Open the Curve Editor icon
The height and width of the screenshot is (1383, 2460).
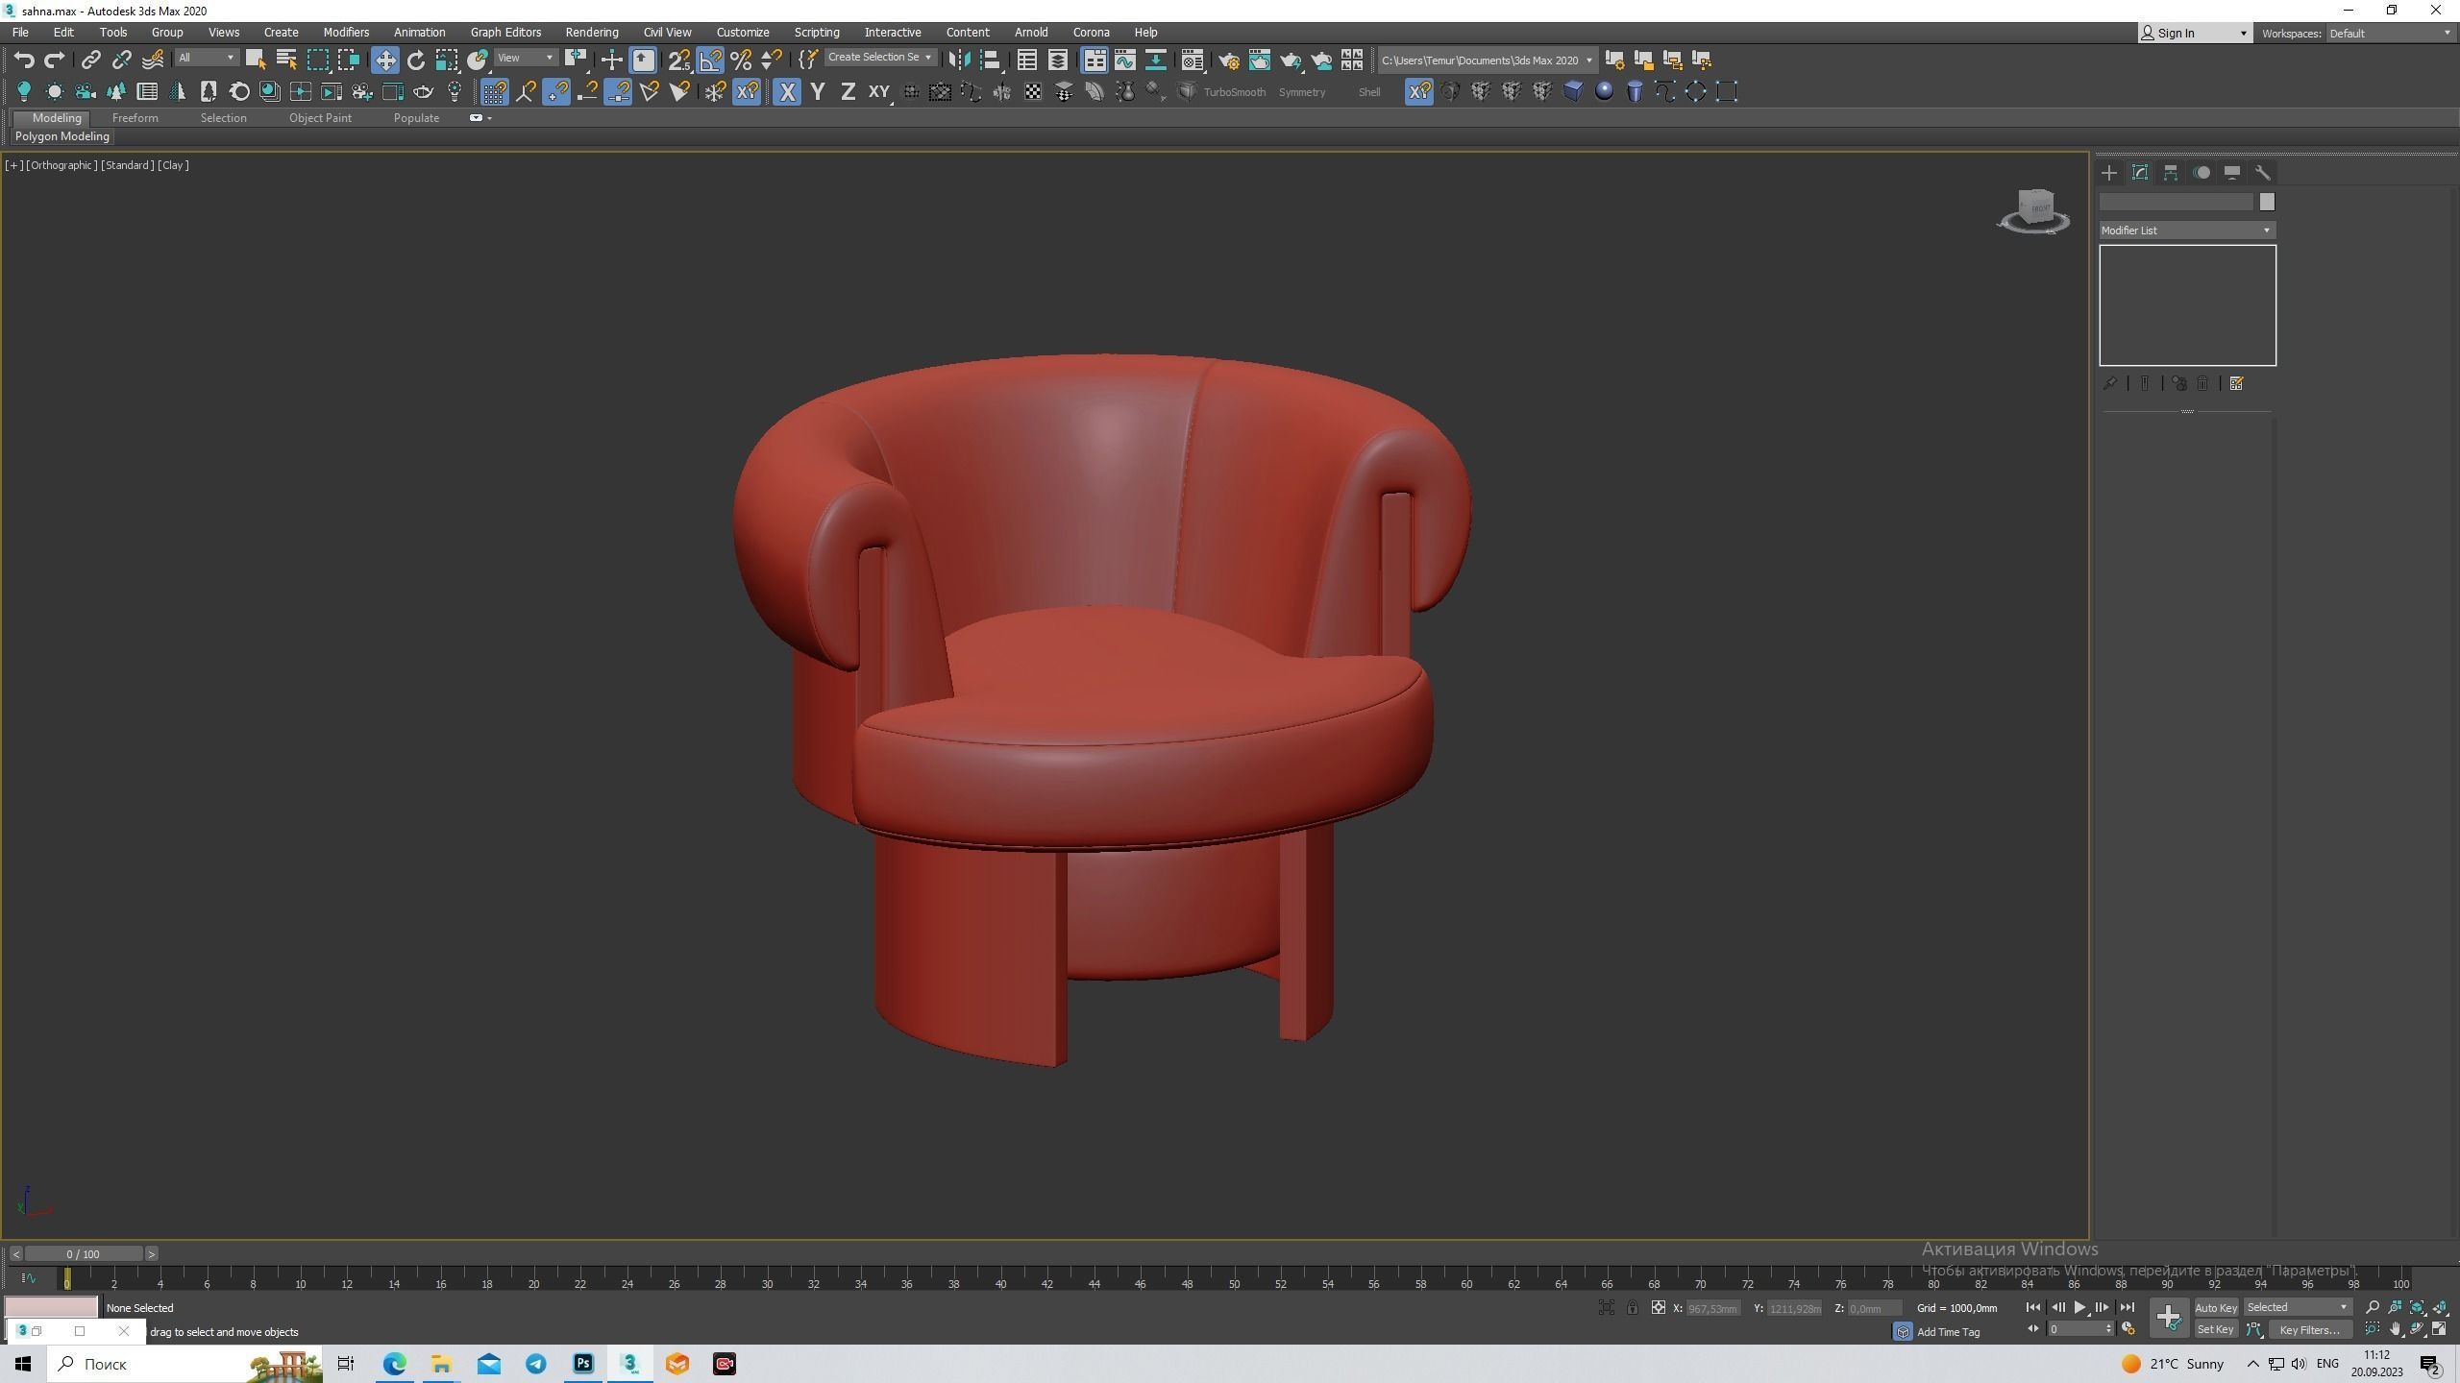(1124, 61)
